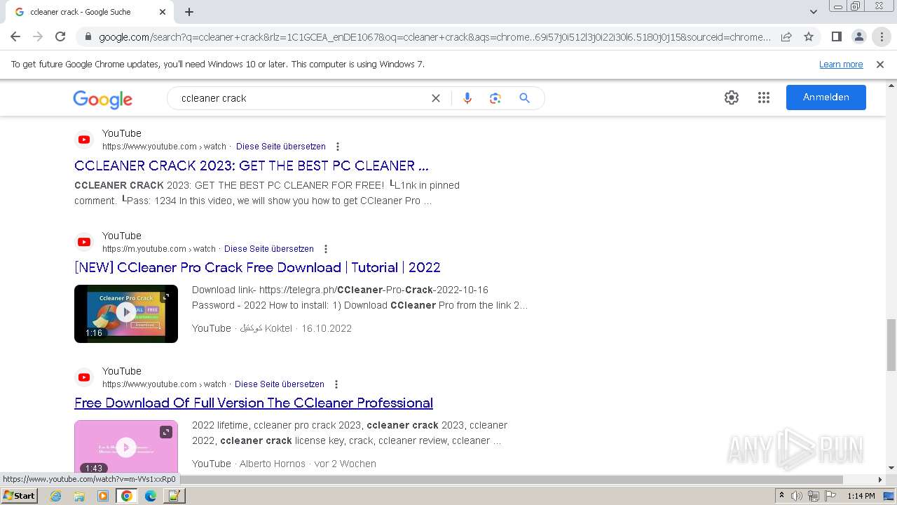
Task: Submit search with magnifier icon
Action: click(524, 98)
